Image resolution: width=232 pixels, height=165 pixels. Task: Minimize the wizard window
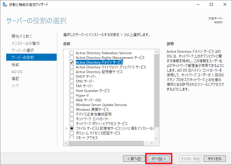[198, 5]
